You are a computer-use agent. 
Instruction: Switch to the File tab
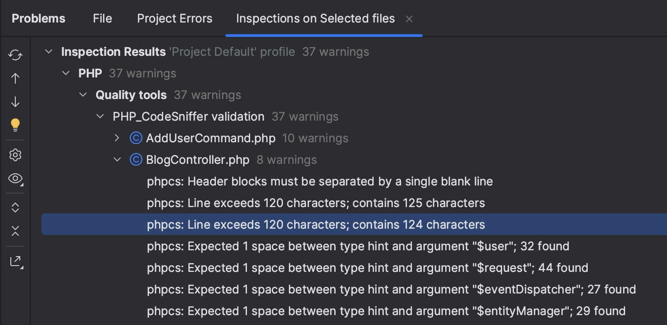click(102, 18)
